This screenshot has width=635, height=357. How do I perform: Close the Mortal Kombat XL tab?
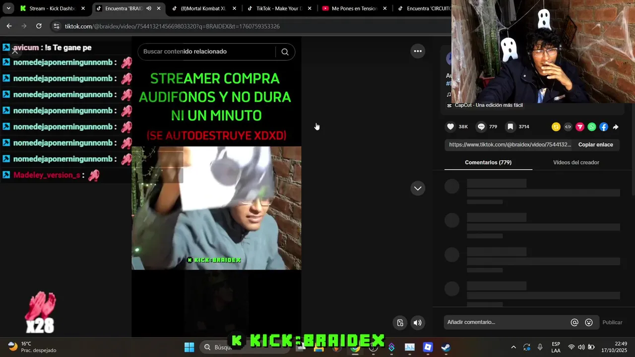(x=234, y=8)
